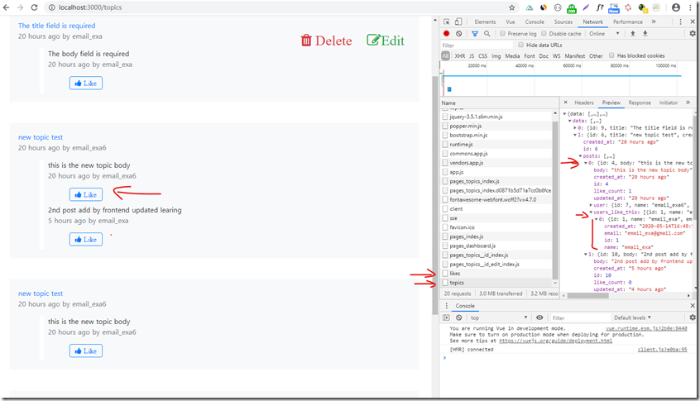The height and width of the screenshot is (401, 700).
Task: Select 'topics' request in network list
Action: coord(496,283)
